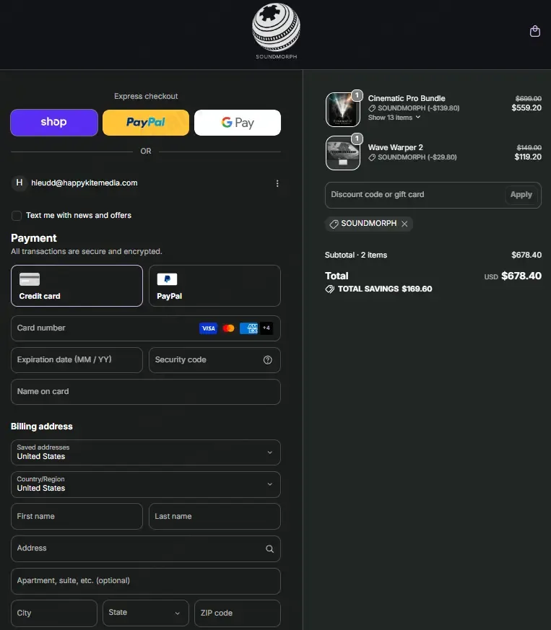Open the account options three-dot menu

coord(277,183)
